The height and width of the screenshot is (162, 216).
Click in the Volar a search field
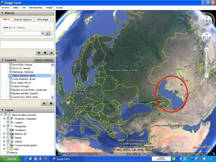pyautogui.click(x=22, y=33)
